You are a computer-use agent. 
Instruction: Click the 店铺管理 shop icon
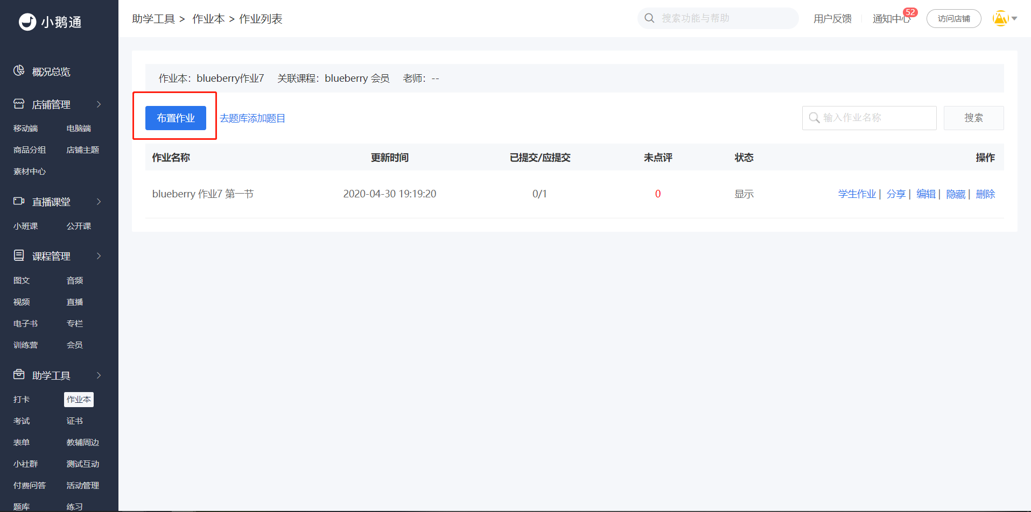point(19,104)
